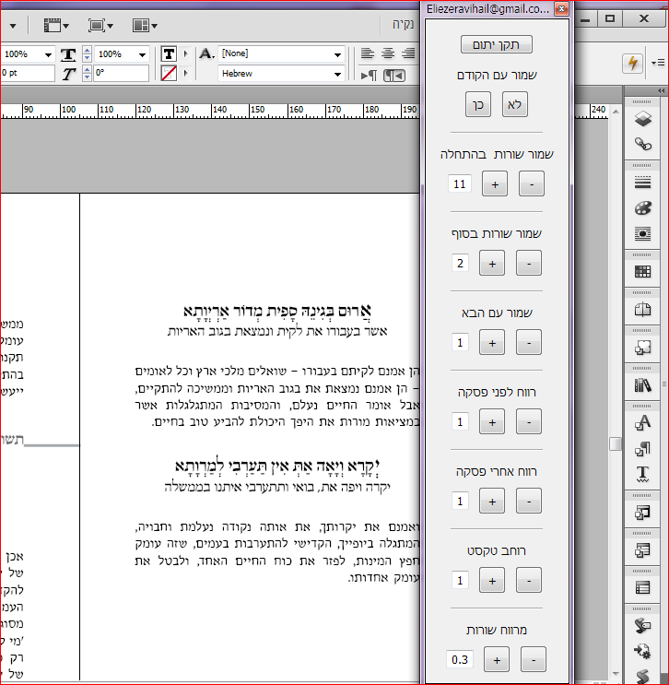Screen dimensions: 669x685
Task: Decrease רווח אחרי פסקה with minus
Action: [529, 502]
